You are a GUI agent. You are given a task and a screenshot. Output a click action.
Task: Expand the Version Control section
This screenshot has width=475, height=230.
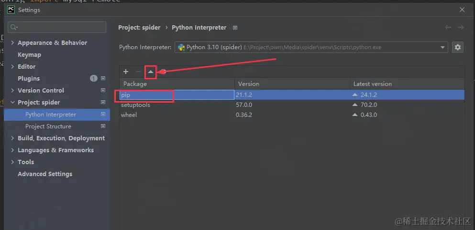(x=12, y=90)
